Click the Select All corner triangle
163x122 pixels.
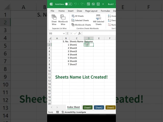point(50,38)
